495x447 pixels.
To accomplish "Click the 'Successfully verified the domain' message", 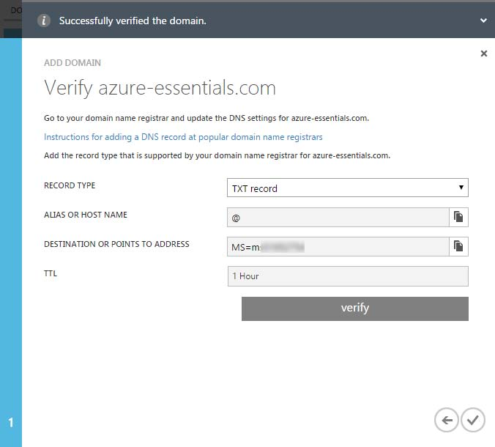I will (133, 21).
